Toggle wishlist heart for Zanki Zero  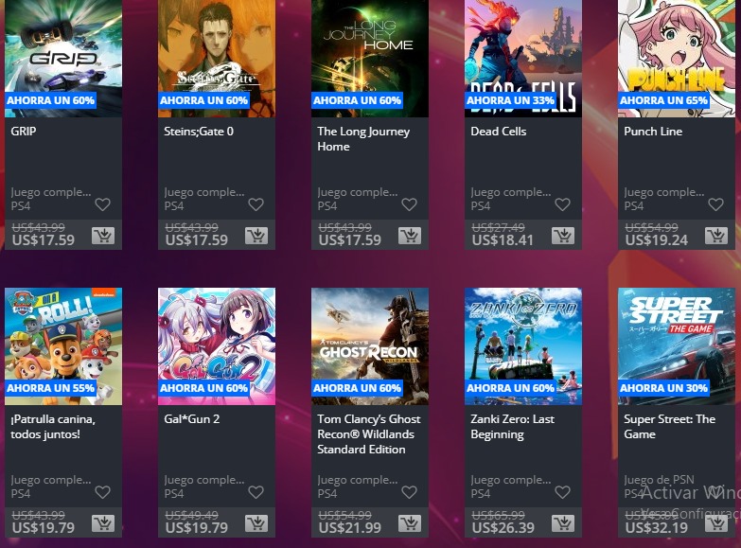pos(562,492)
